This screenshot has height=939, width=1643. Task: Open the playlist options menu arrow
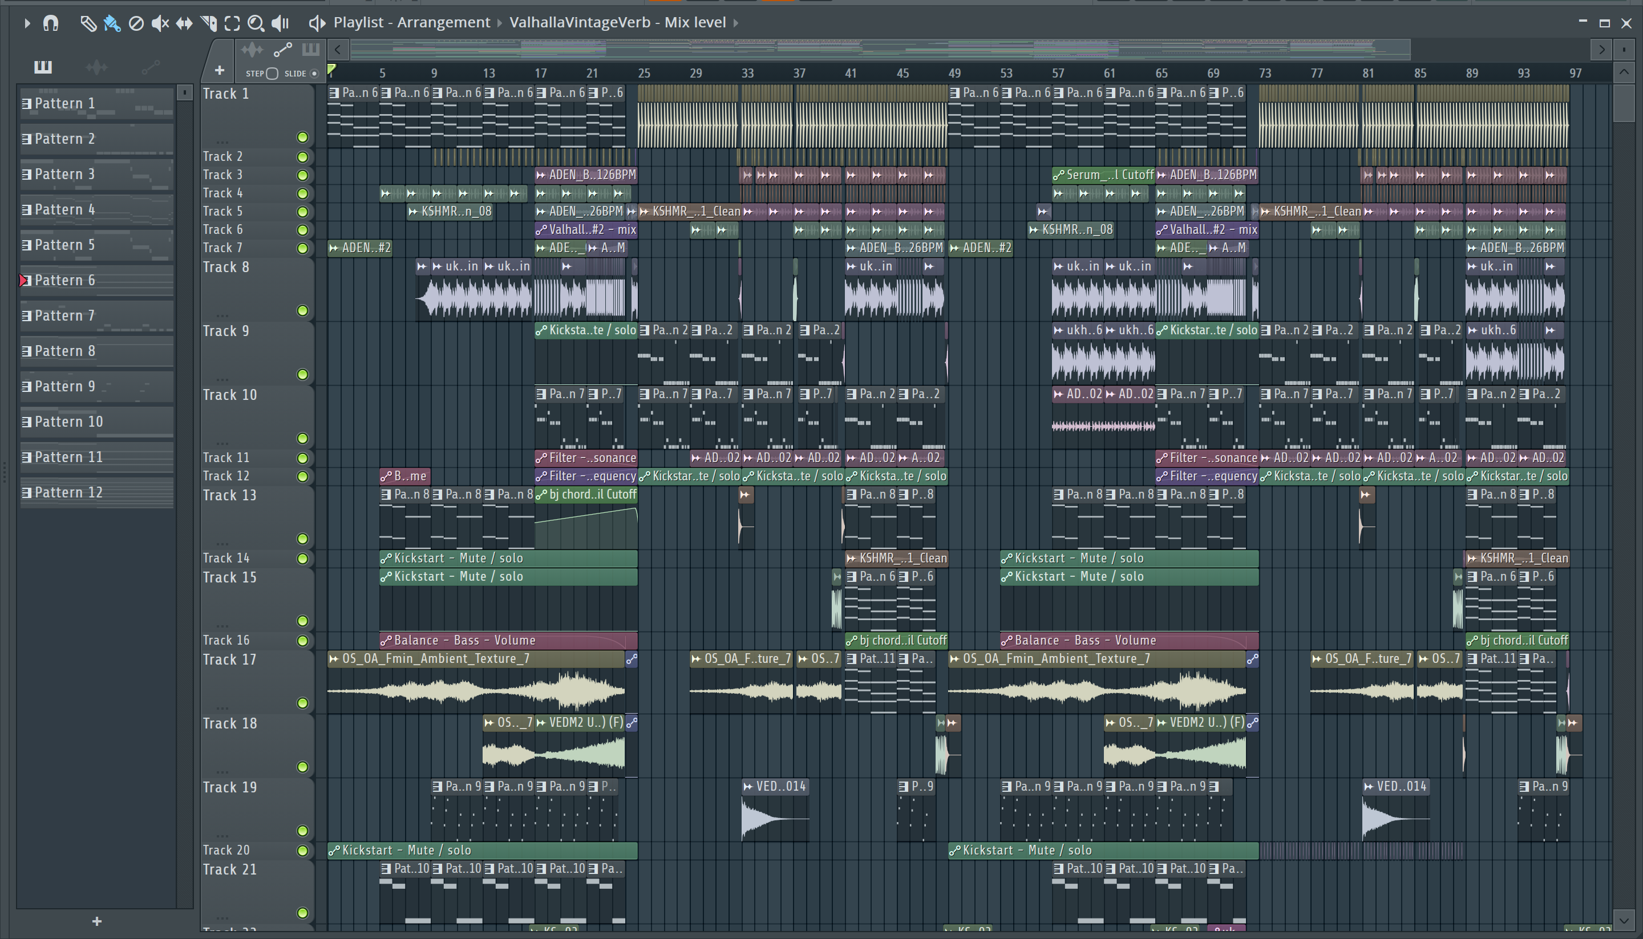(26, 23)
